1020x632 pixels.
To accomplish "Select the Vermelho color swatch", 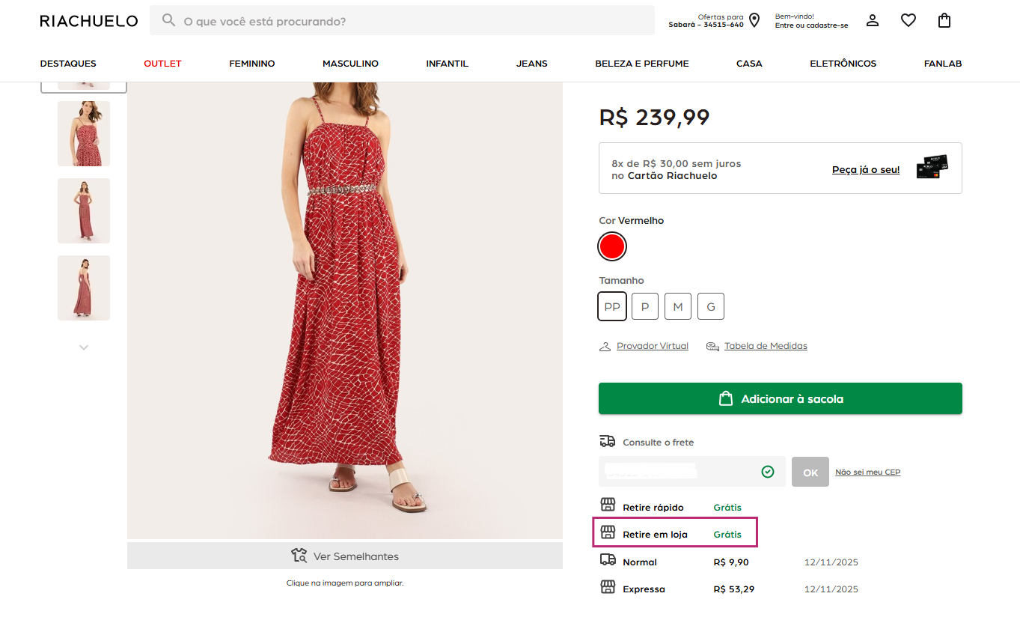I will point(611,246).
